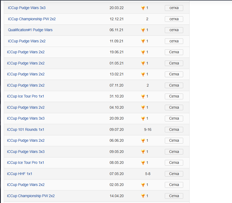Open iCCup Ice Tour Pro 1x1 dated 08.05.20
Image resolution: width=232 pixels, height=203 pixels.
[x=25, y=163]
